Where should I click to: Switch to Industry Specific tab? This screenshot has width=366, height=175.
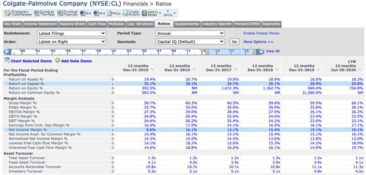(x=217, y=24)
